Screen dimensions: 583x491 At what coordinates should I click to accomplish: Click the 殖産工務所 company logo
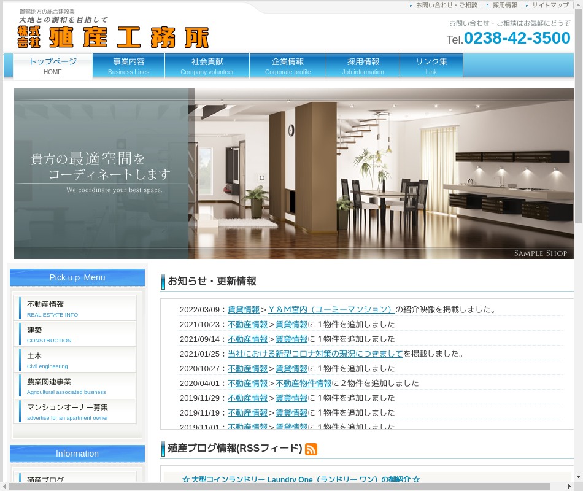click(x=114, y=37)
